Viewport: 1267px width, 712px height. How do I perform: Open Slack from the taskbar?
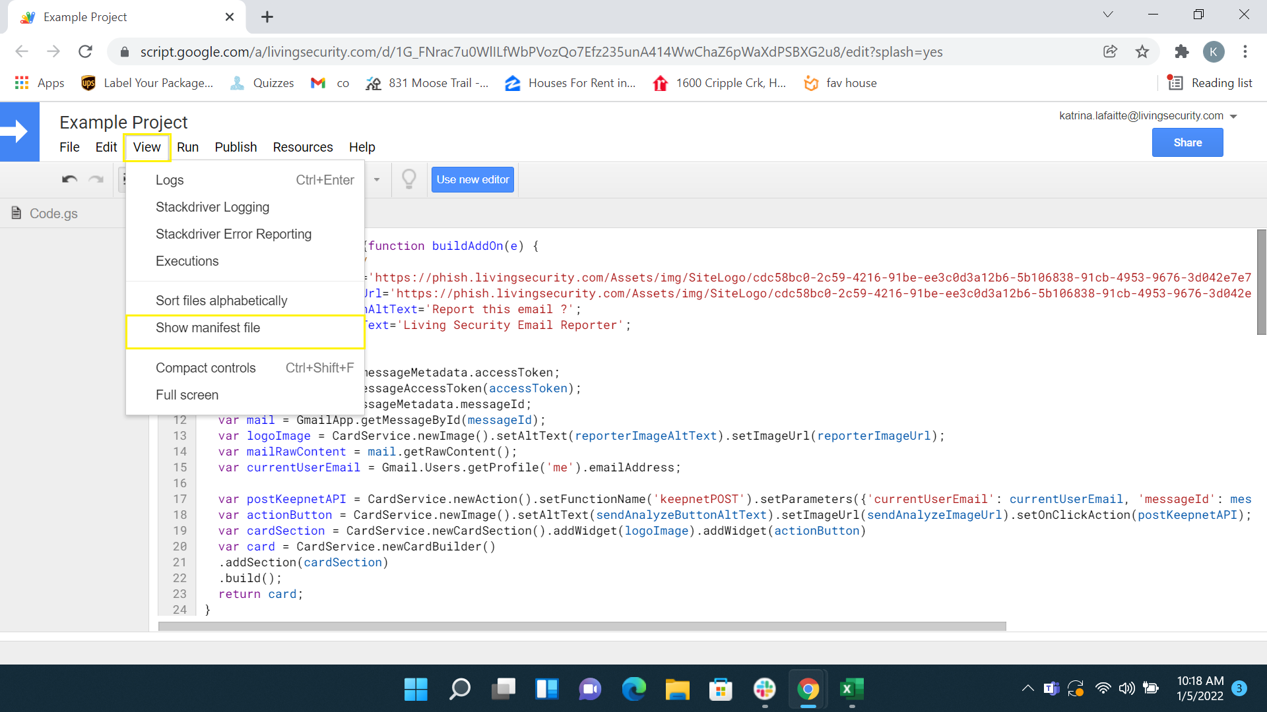coord(765,690)
